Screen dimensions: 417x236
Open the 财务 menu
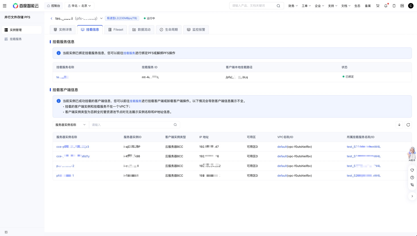click(x=293, y=6)
